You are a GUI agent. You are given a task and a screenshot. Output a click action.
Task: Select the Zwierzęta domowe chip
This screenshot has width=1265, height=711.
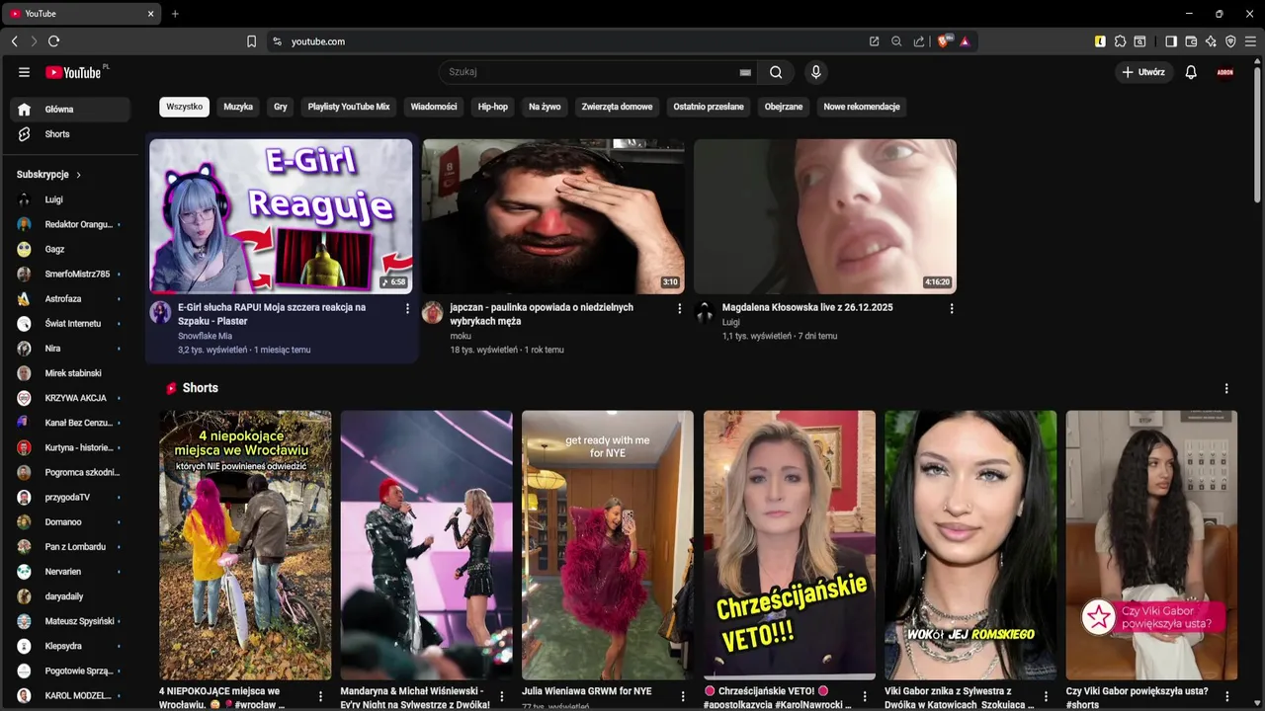[x=617, y=107]
